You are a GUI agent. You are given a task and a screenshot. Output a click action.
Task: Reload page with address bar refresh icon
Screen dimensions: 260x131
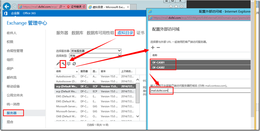(x=84, y=7)
